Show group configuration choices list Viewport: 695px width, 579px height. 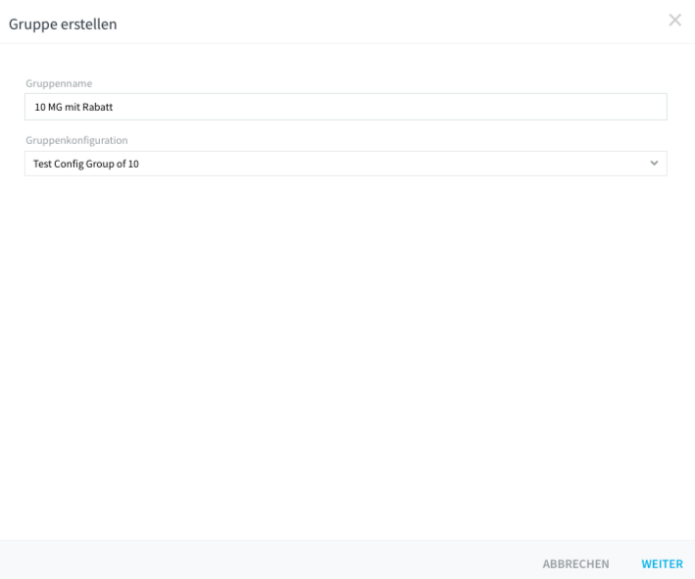tap(346, 164)
